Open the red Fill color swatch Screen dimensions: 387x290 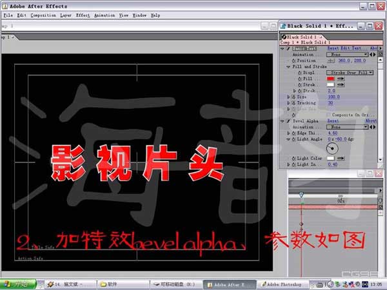330,79
